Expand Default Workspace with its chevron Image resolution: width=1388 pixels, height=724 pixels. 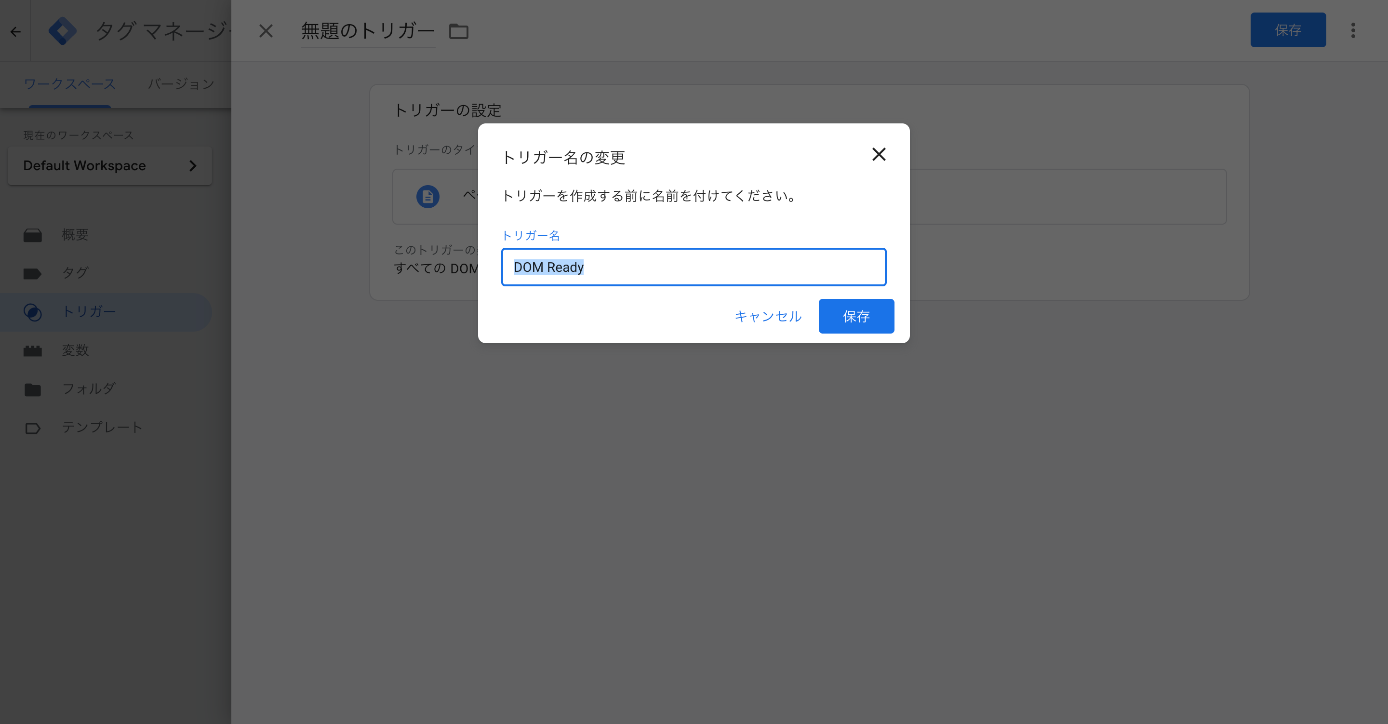[193, 165]
